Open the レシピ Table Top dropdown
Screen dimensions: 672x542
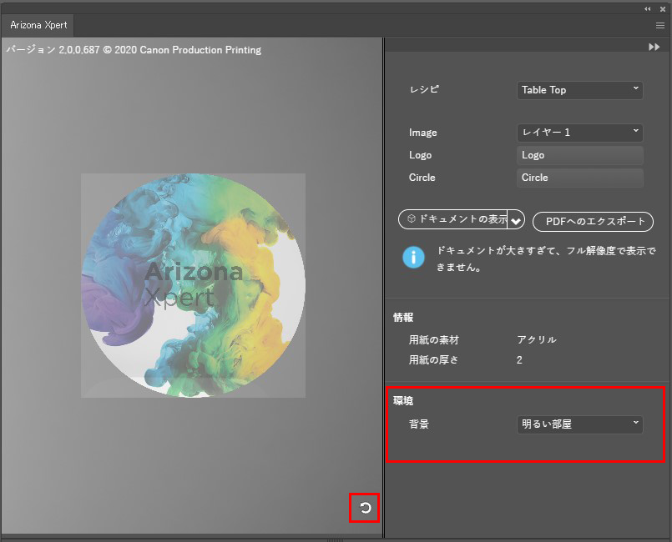(580, 90)
